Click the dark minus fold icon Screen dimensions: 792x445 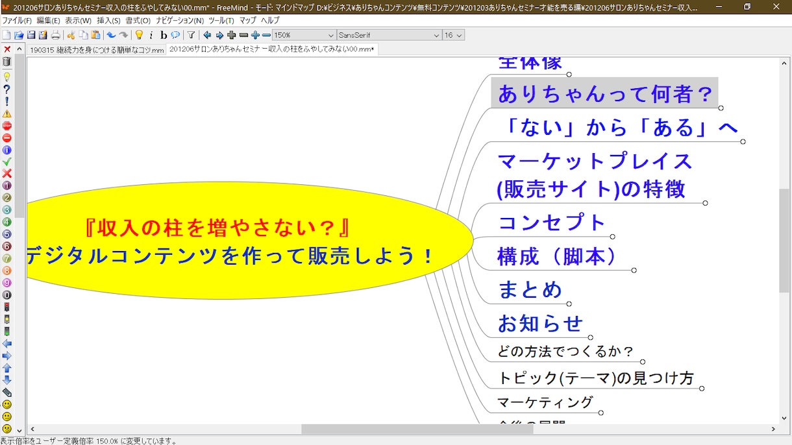[x=243, y=35]
